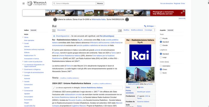The width and height of the screenshot is (209, 107).
Task: Expand the Storia section in index
Action: tap(23, 37)
